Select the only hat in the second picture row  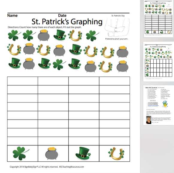(x=75, y=49)
